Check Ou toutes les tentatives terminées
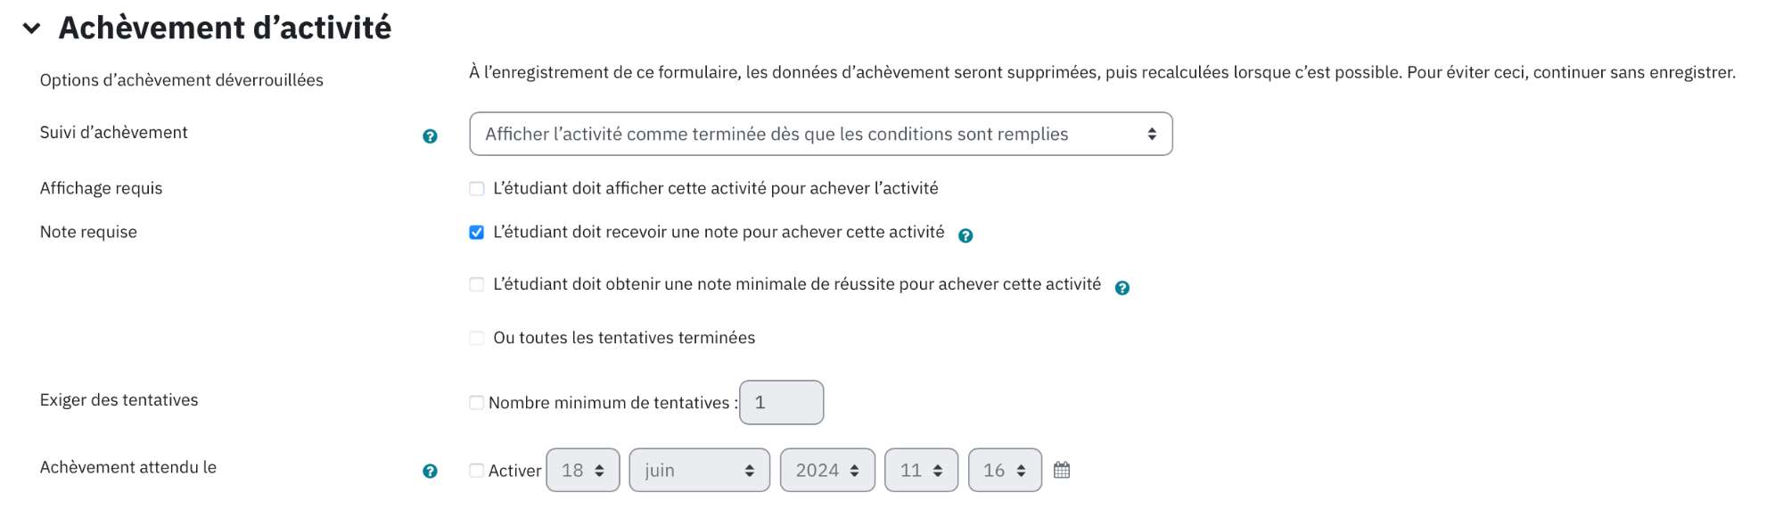This screenshot has width=1783, height=509. [x=477, y=338]
